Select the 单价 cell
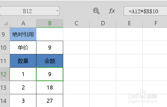Screen dimensions: 167x107 pos(23,48)
